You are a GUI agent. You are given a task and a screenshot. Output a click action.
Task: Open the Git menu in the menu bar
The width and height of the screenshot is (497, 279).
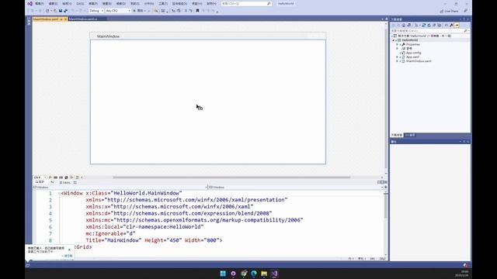80,3
